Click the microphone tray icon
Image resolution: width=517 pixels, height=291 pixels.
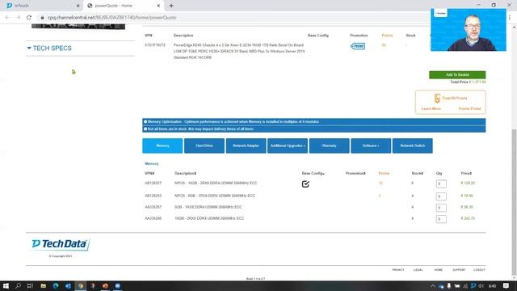(449, 285)
